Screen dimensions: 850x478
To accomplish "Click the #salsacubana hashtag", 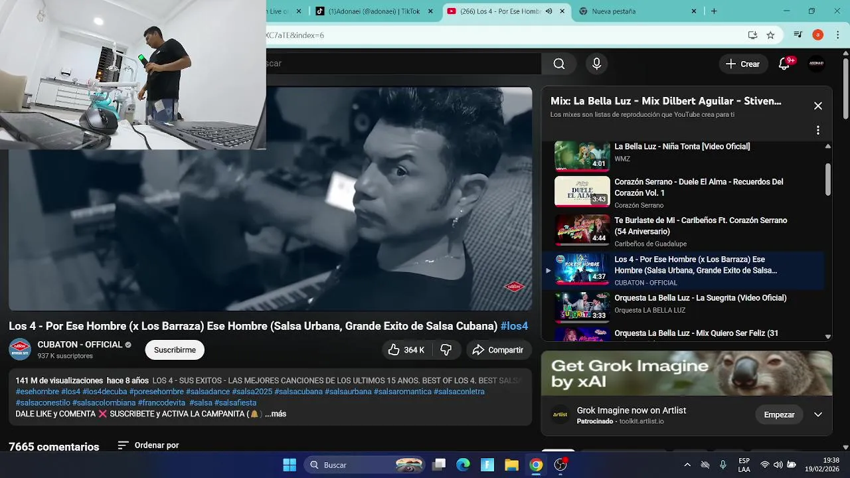I will coord(298,392).
